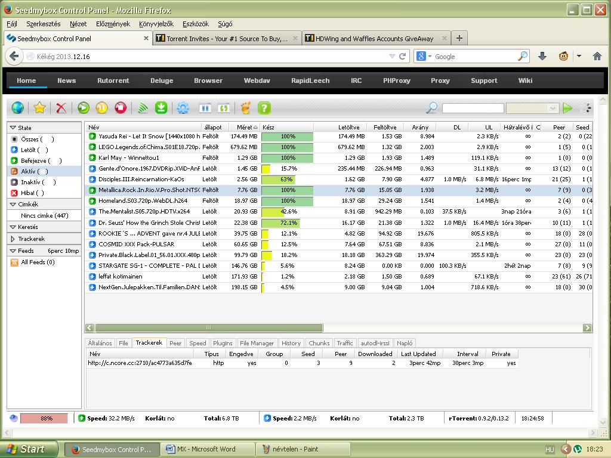Click the yellow star toolbar icon
This screenshot has width=611, height=458.
tap(39, 108)
